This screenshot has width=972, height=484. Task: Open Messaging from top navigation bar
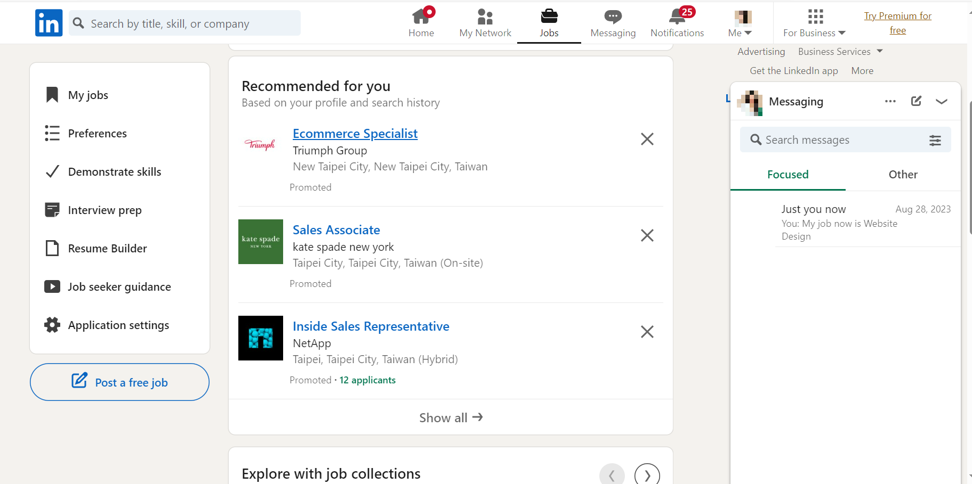tap(613, 23)
